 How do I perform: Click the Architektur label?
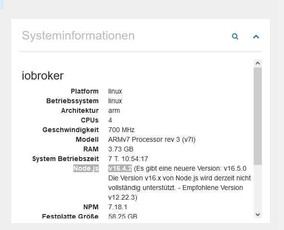[x=80, y=110]
